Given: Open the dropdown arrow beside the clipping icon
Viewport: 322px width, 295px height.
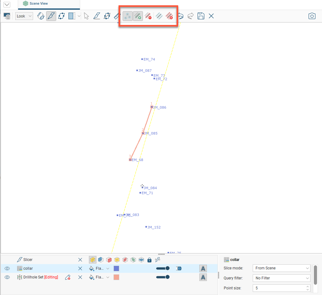Looking at the screenshot, I should tap(79, 16).
